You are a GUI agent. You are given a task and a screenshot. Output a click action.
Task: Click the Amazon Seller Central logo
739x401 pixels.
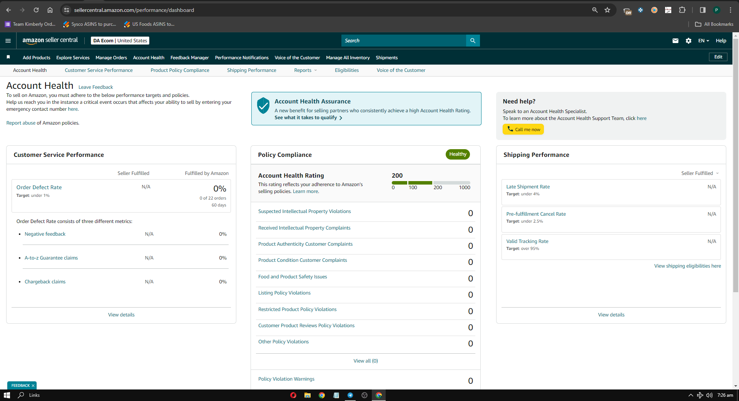pyautogui.click(x=50, y=40)
